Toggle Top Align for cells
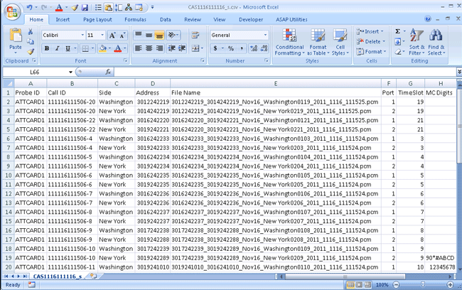Image resolution: width=462 pixels, height=290 pixels. coord(138,35)
